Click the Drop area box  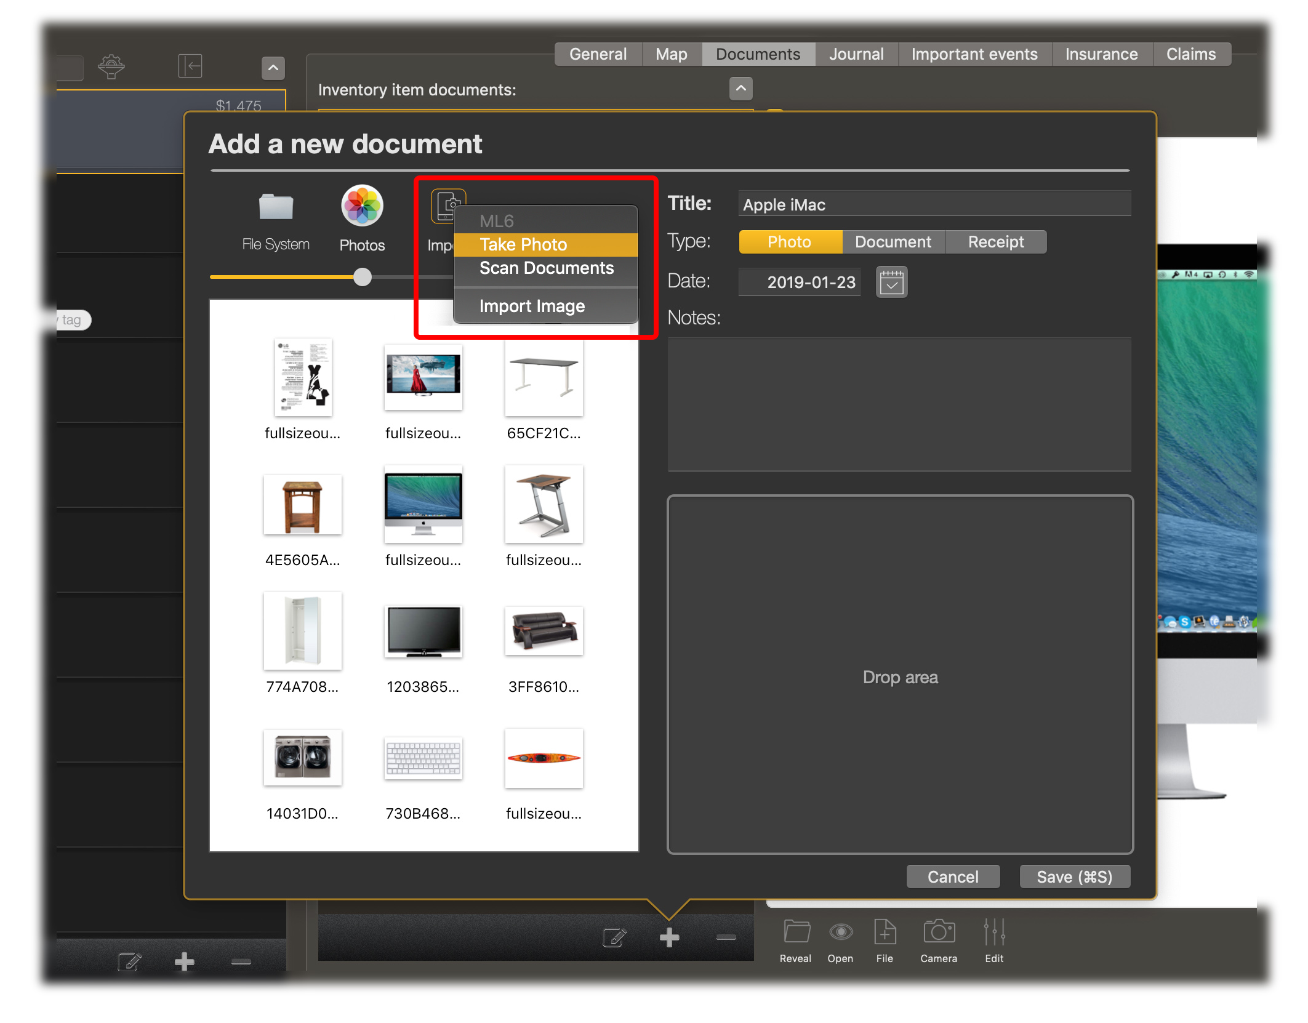(x=900, y=675)
